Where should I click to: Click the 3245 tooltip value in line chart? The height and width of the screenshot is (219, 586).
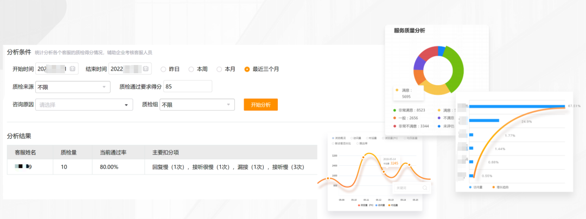pos(394,163)
